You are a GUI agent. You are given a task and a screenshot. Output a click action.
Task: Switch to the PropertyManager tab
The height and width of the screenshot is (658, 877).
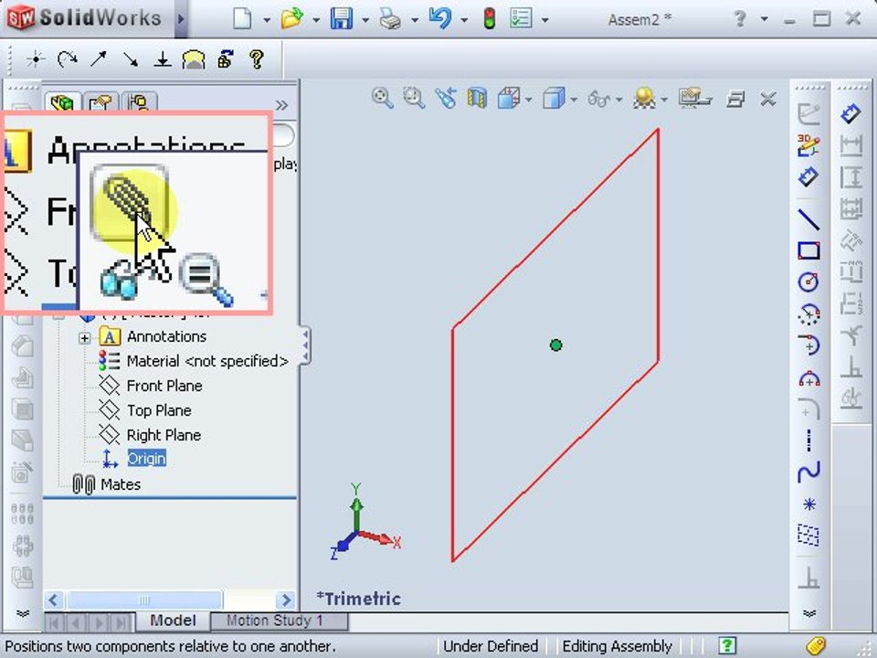pos(100,102)
